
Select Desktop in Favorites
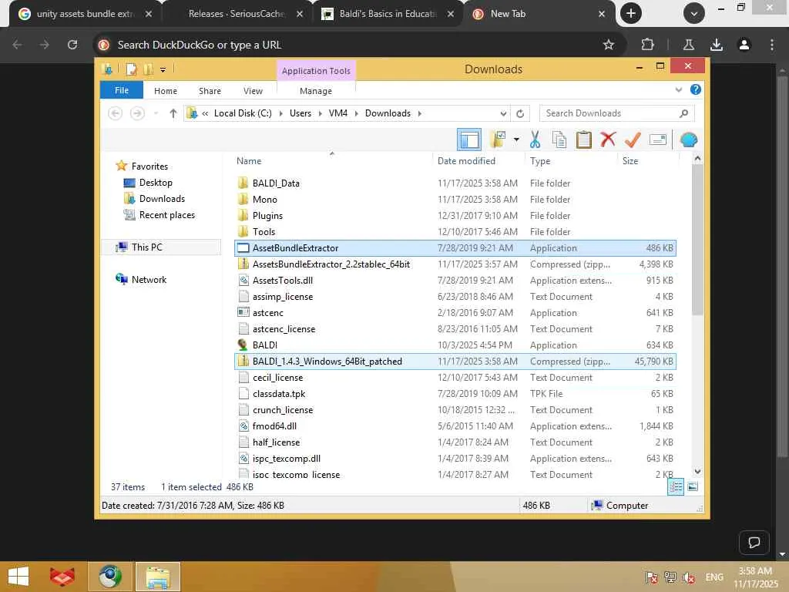click(156, 183)
